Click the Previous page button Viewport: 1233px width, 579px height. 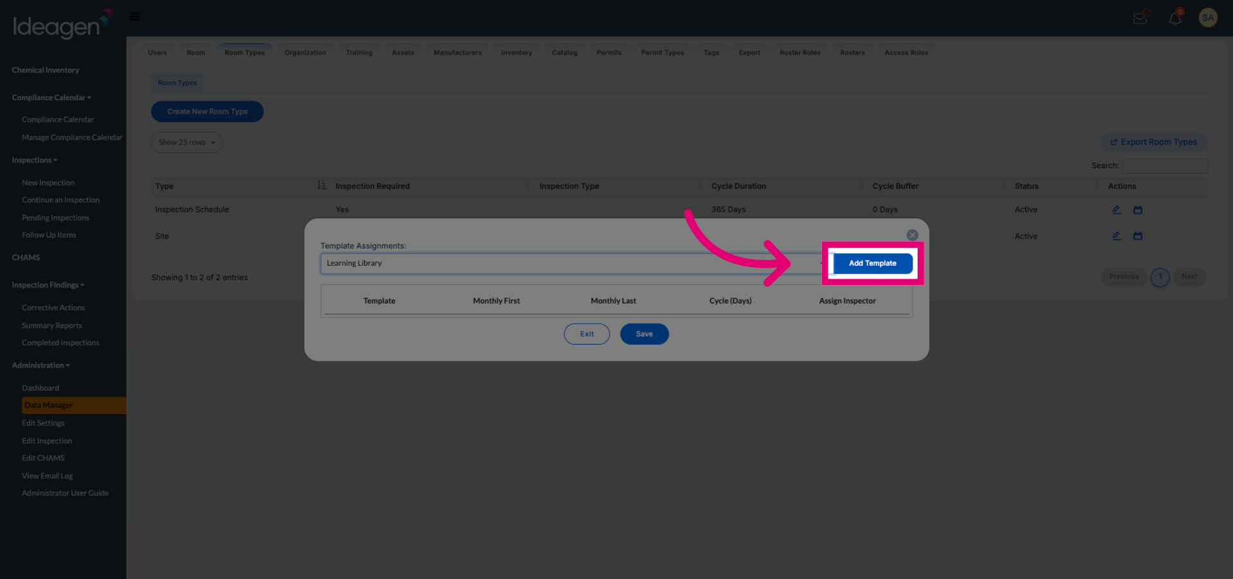click(x=1124, y=277)
